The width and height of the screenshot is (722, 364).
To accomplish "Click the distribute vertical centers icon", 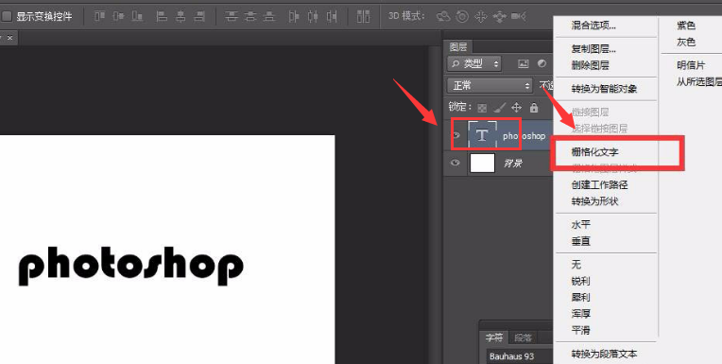I will tap(250, 17).
